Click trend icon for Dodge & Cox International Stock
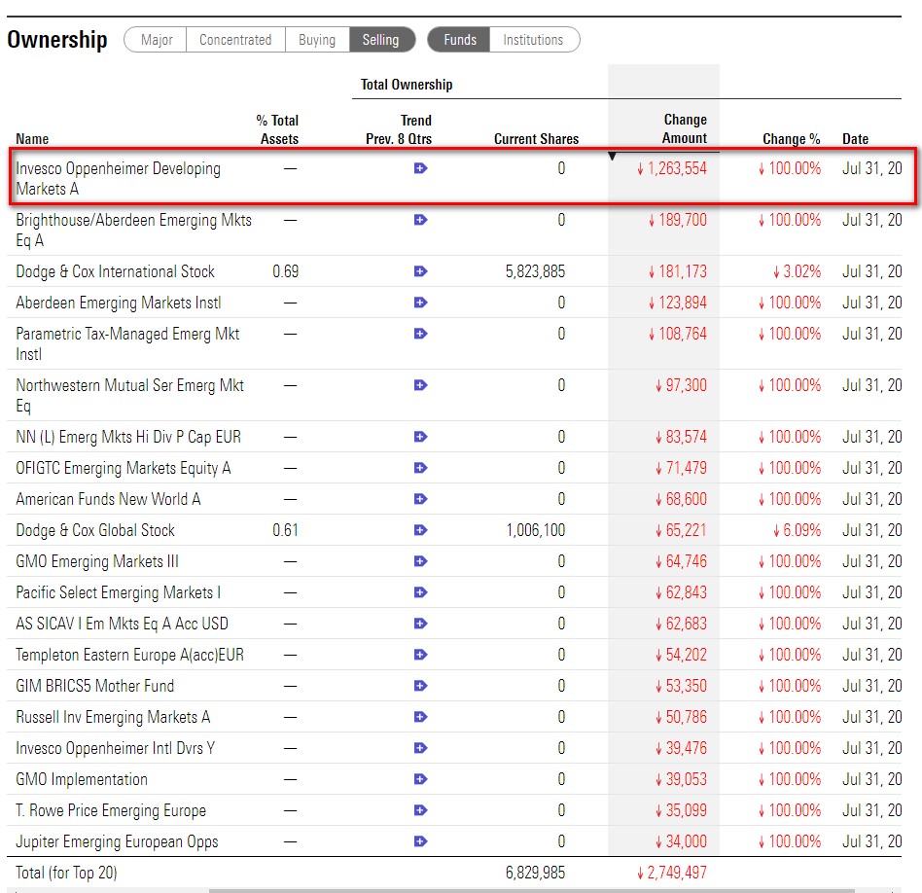This screenshot has width=922, height=893. click(x=420, y=271)
